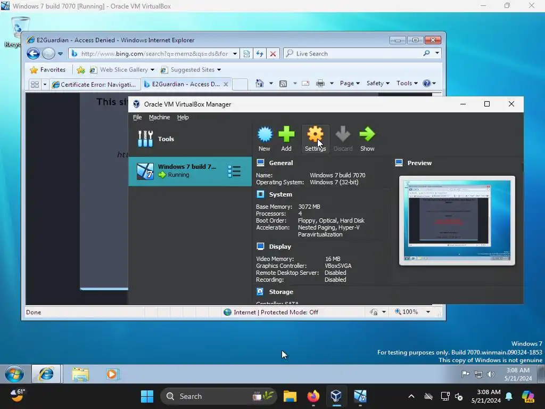Click the Storage section header

tap(281, 292)
